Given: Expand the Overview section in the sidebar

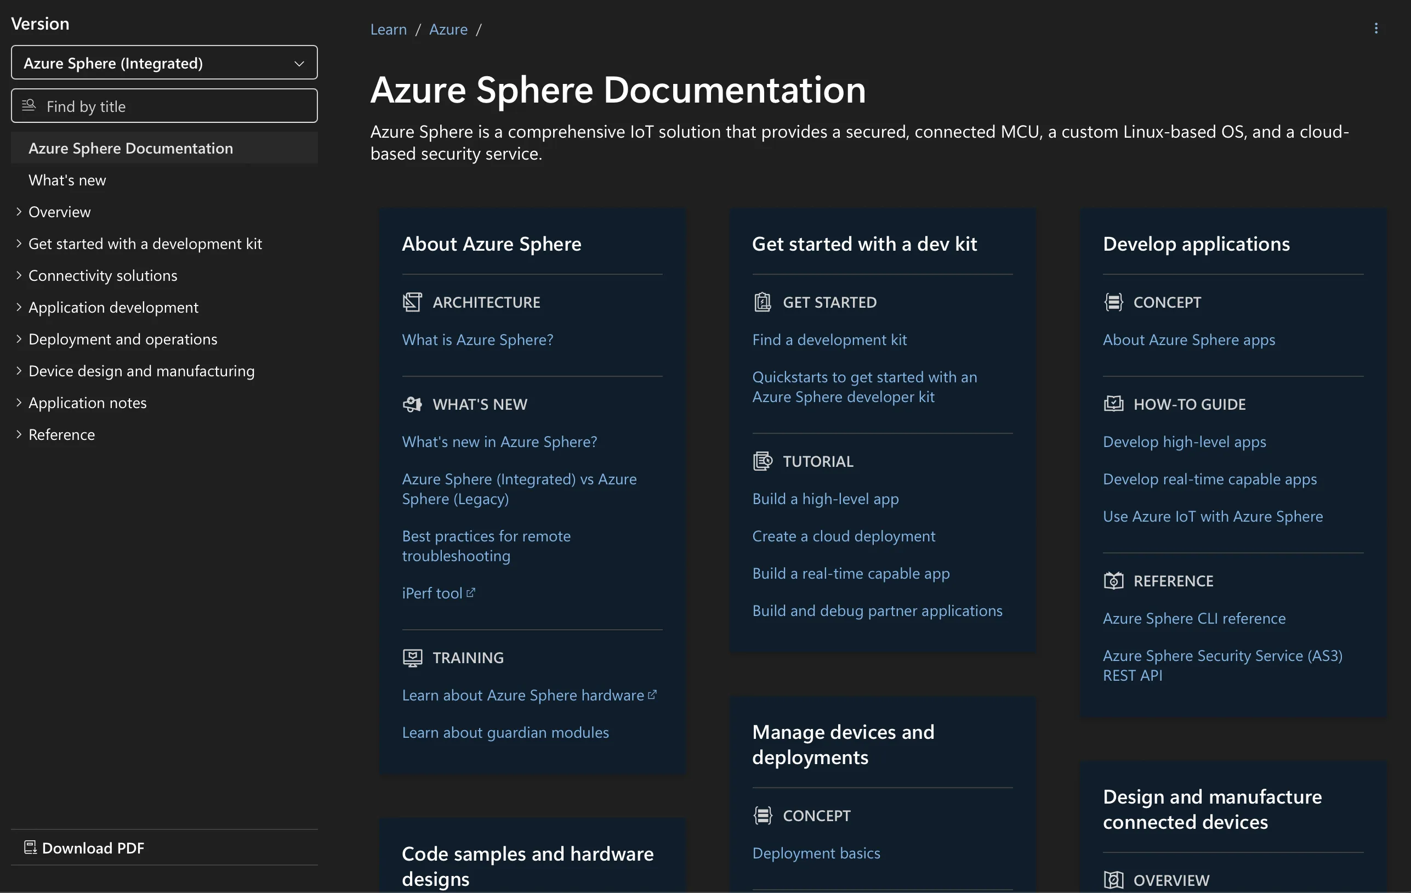Looking at the screenshot, I should 18,212.
